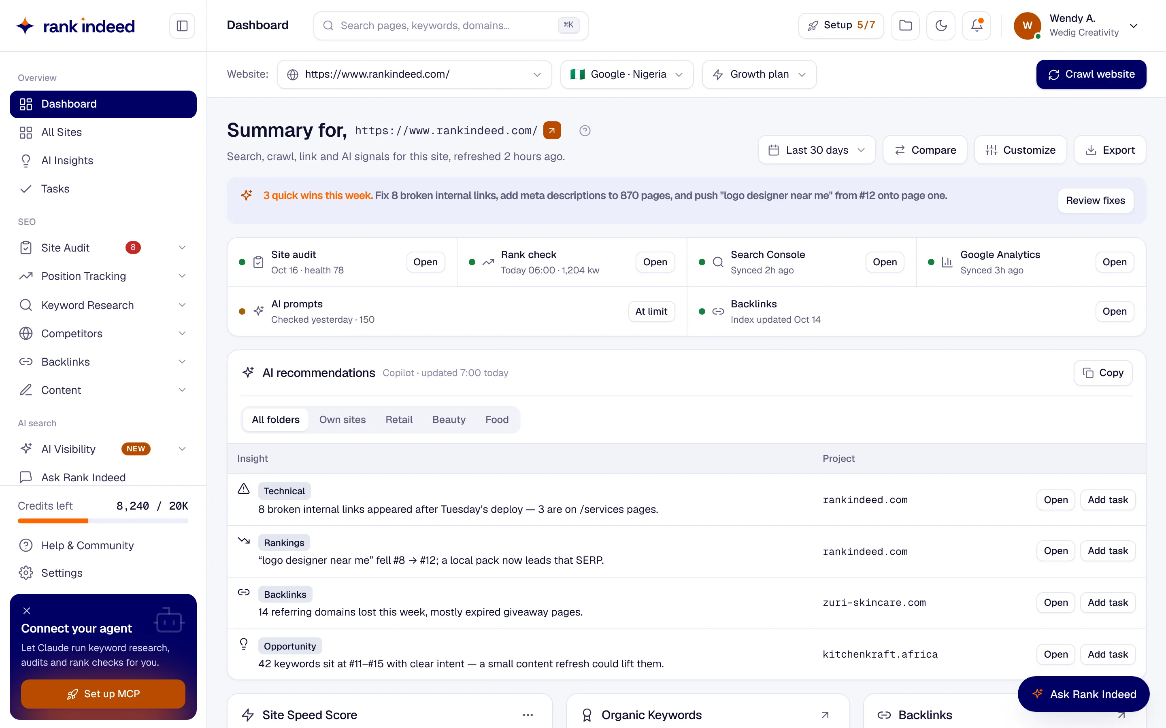Viewport: 1166px width, 728px height.
Task: Open Site Speed Score more options menu
Action: point(528,715)
